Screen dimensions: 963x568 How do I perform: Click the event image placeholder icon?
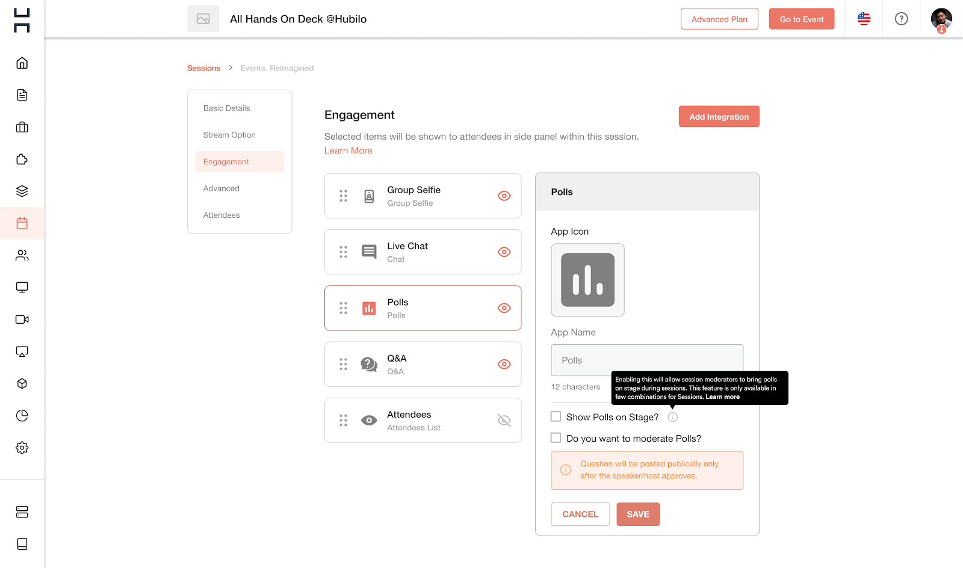(x=203, y=19)
